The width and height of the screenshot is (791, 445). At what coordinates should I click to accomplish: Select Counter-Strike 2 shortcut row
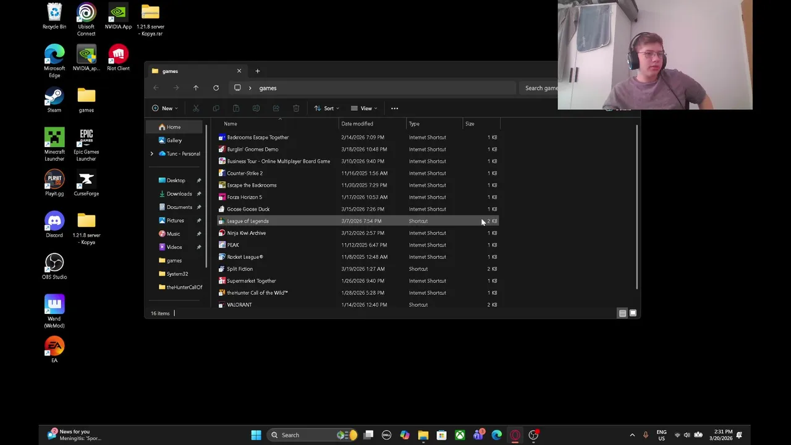358,173
